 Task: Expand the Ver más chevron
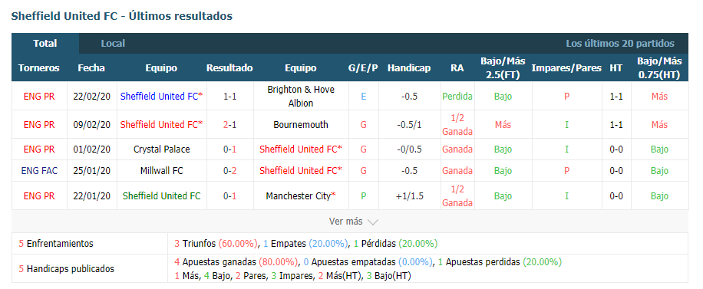pos(372,222)
